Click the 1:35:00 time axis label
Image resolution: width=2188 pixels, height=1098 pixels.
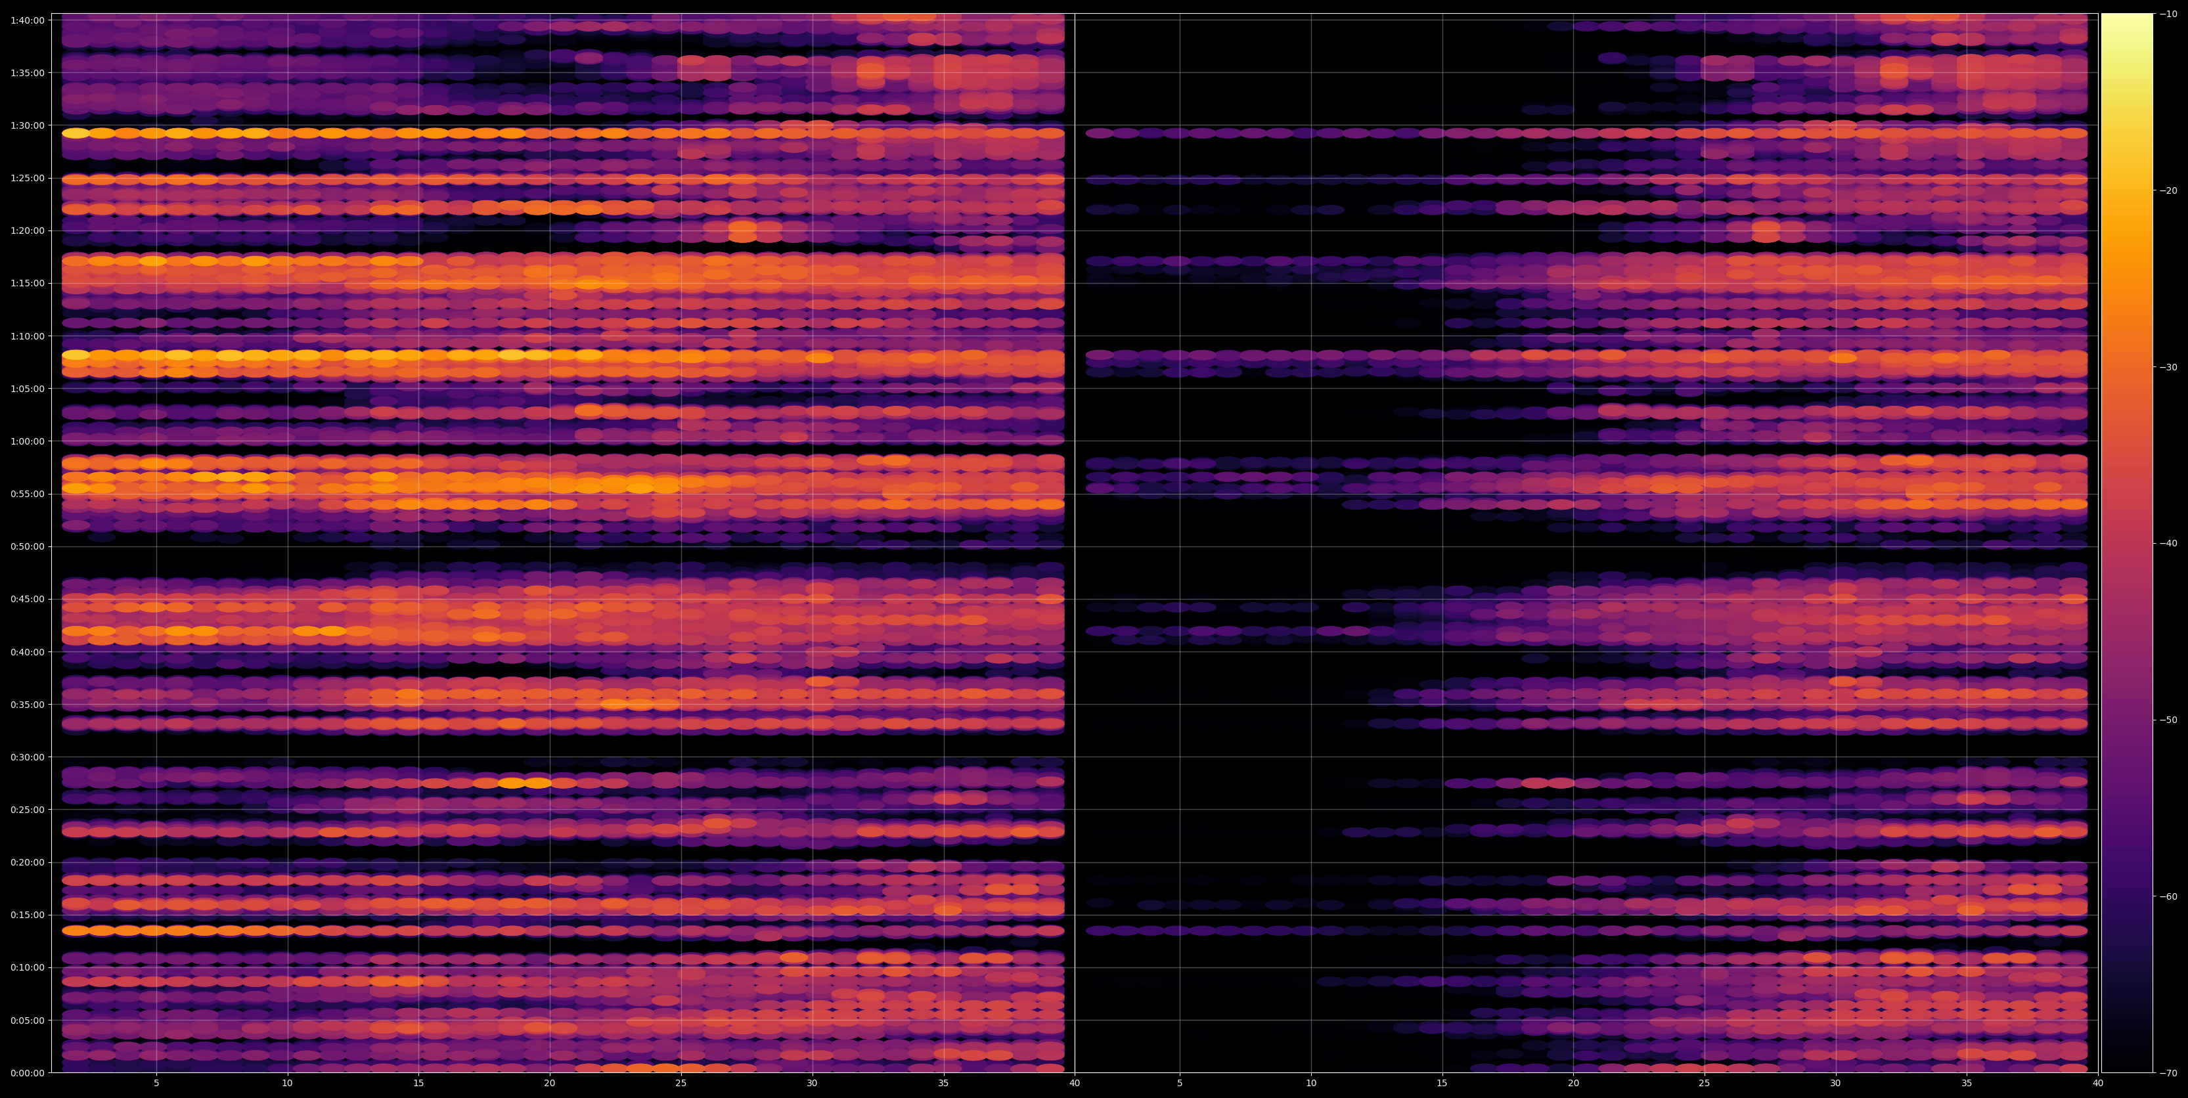coord(26,72)
